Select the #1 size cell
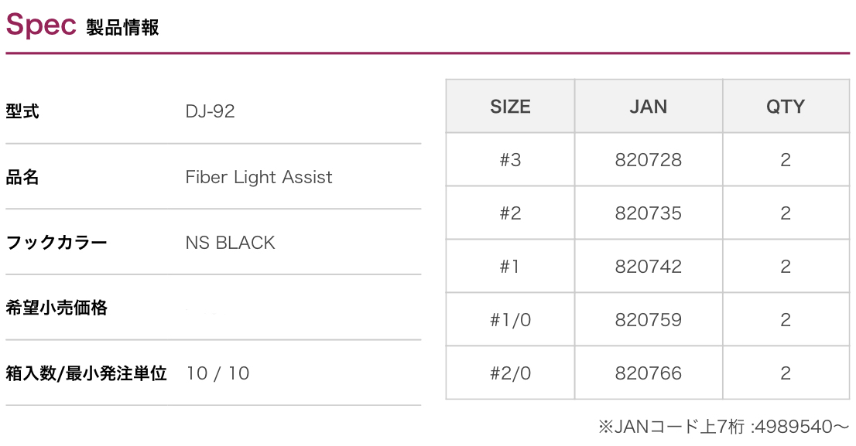856x446 pixels. click(510, 267)
